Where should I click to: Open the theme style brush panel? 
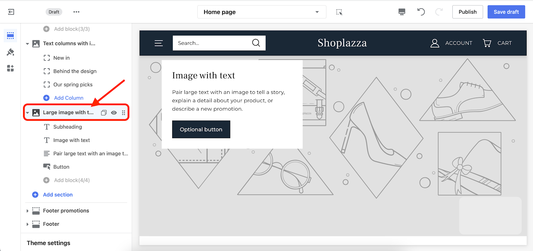pyautogui.click(x=10, y=52)
